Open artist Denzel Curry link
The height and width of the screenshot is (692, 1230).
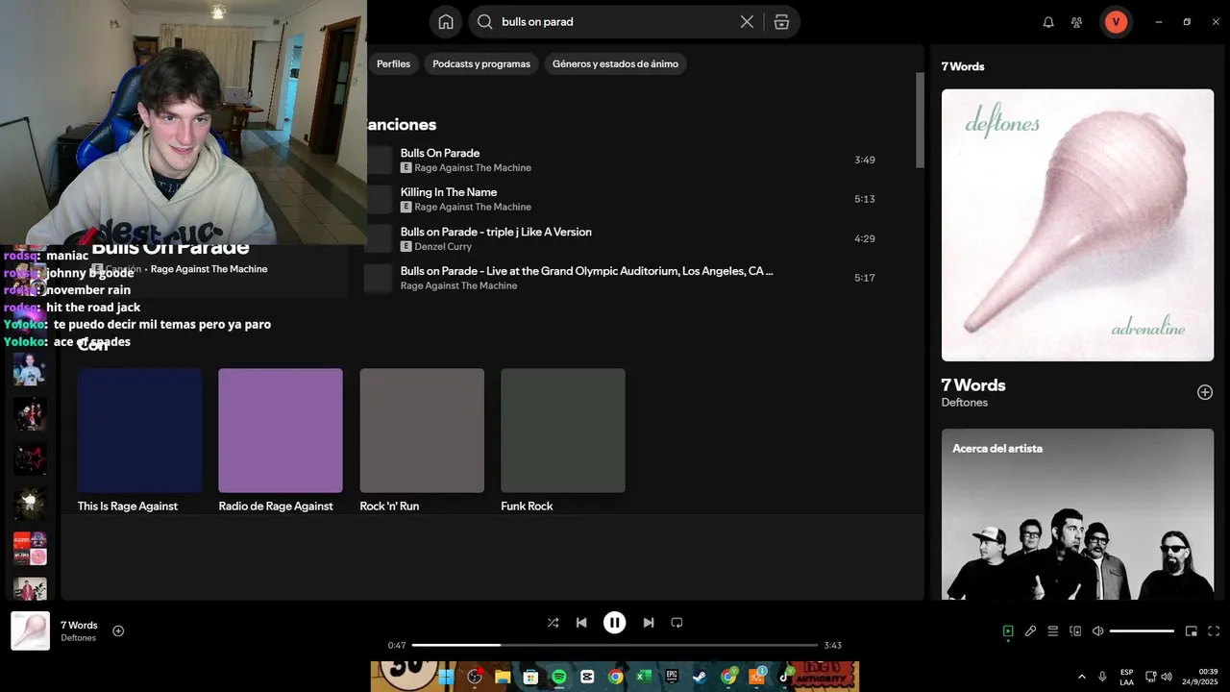[x=443, y=247]
